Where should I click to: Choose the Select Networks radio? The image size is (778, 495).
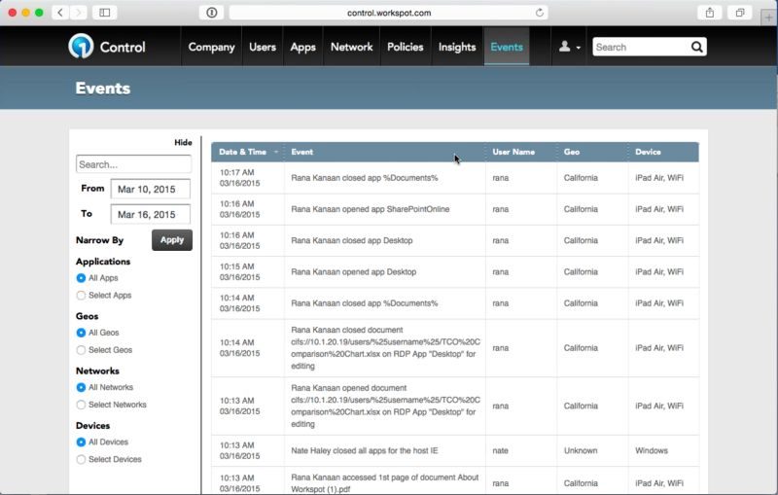(81, 405)
